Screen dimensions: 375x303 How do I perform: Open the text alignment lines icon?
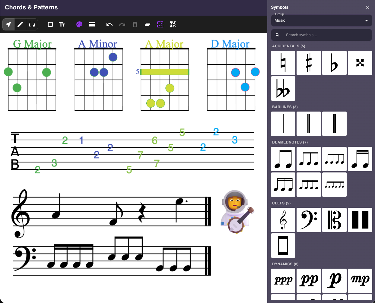[148, 24]
